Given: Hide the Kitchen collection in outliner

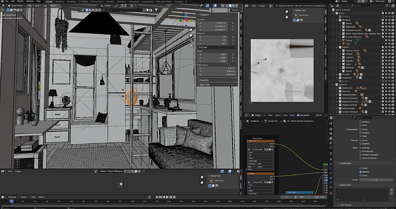Looking at the screenshot, I should pos(390,54).
